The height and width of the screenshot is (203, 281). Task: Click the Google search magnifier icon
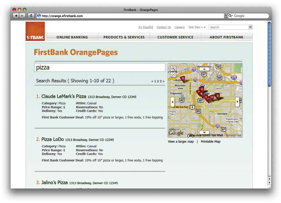pyautogui.click(x=230, y=16)
